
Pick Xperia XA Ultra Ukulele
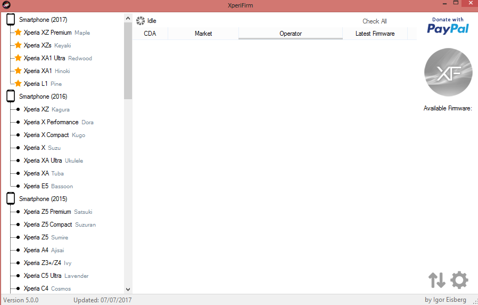(53, 160)
